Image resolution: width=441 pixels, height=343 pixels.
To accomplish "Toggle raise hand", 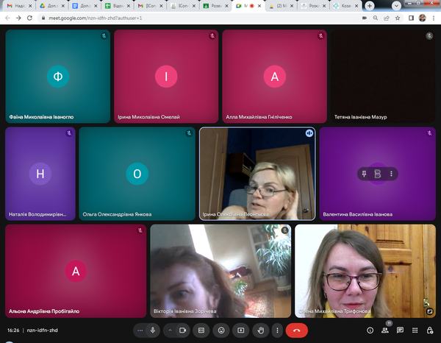I will pos(259,330).
